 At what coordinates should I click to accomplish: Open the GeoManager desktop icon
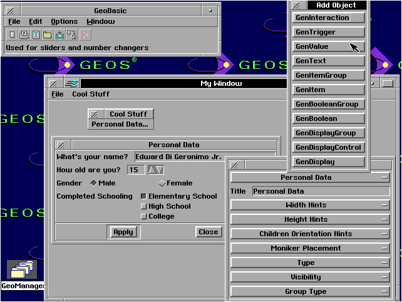tap(23, 271)
